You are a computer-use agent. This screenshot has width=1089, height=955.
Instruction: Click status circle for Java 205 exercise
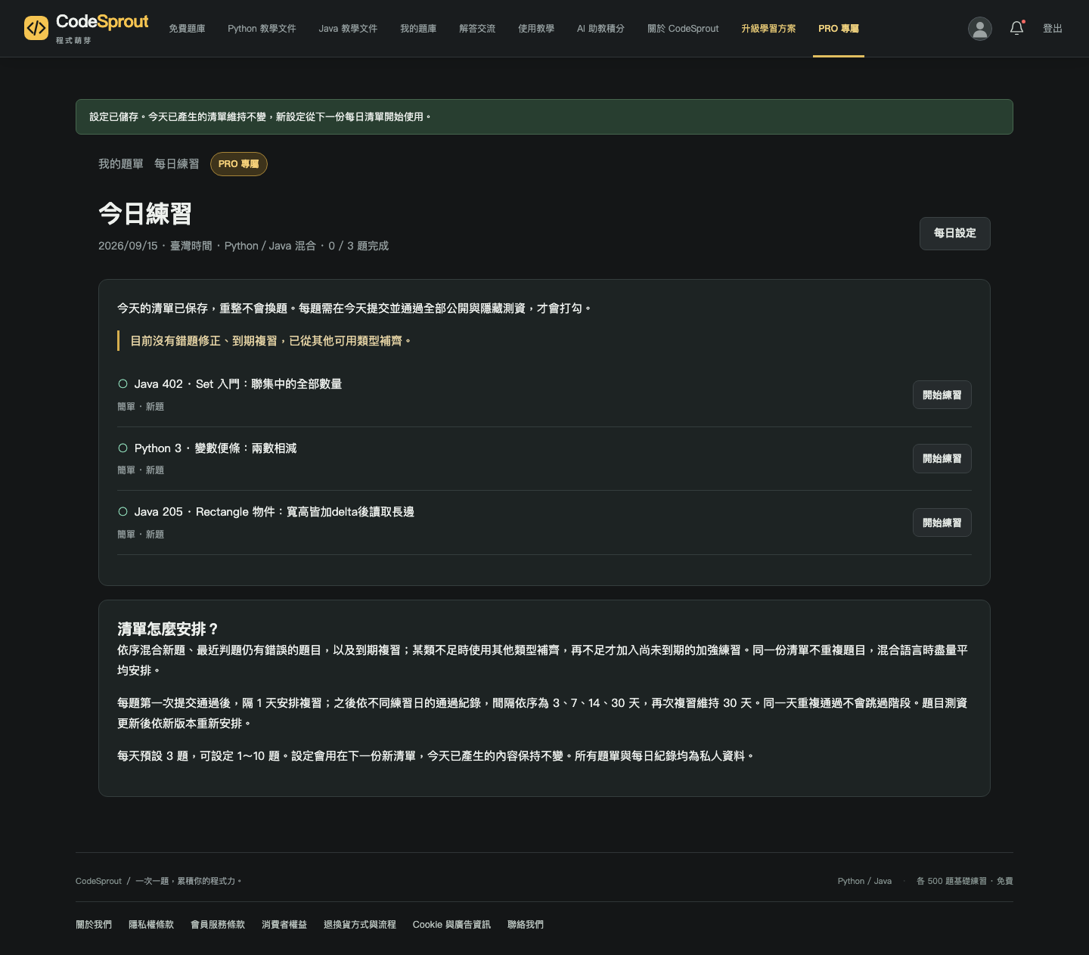123,512
